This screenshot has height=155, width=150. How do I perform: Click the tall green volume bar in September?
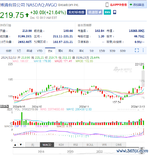pyautogui.click(x=22, y=118)
